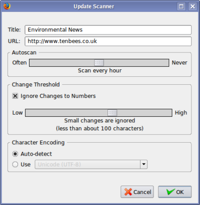The image size is (200, 205).
Task: Select the Use encoding radio button
Action: coord(15,165)
